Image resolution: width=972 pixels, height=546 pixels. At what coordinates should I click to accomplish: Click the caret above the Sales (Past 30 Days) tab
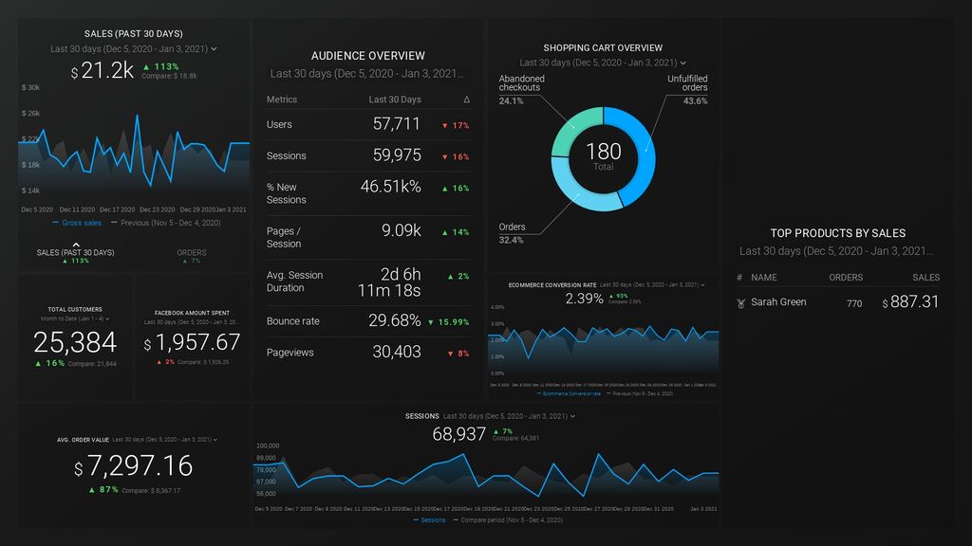tap(76, 246)
